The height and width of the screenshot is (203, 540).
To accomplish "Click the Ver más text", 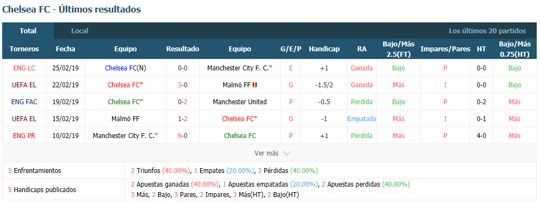I will point(266,153).
